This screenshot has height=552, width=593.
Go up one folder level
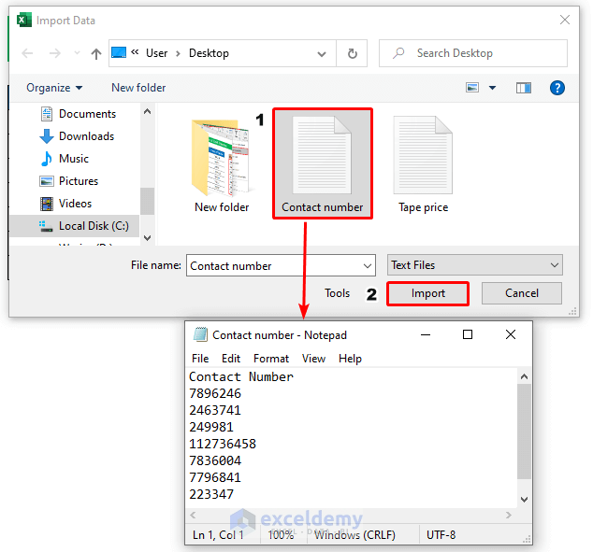click(96, 53)
